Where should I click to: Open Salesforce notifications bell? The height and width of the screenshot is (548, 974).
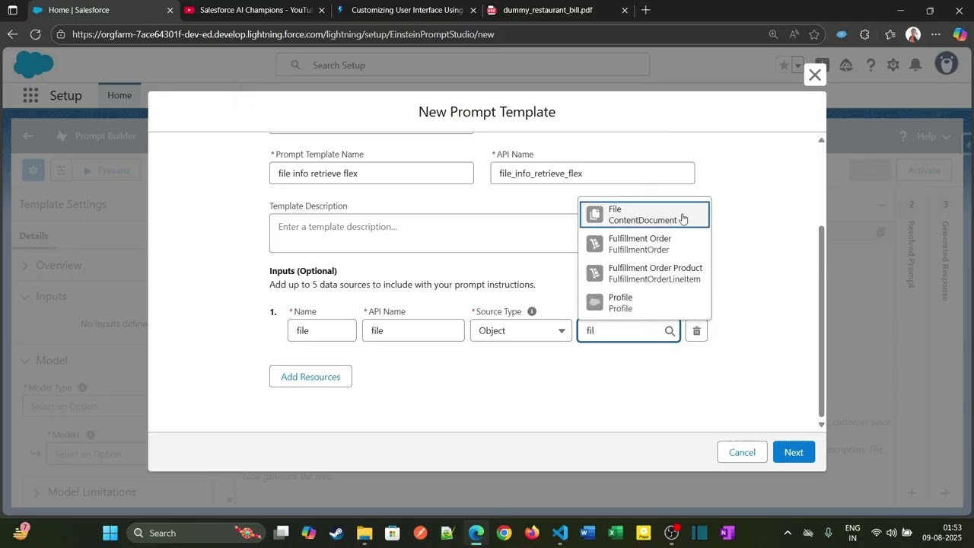(x=915, y=65)
